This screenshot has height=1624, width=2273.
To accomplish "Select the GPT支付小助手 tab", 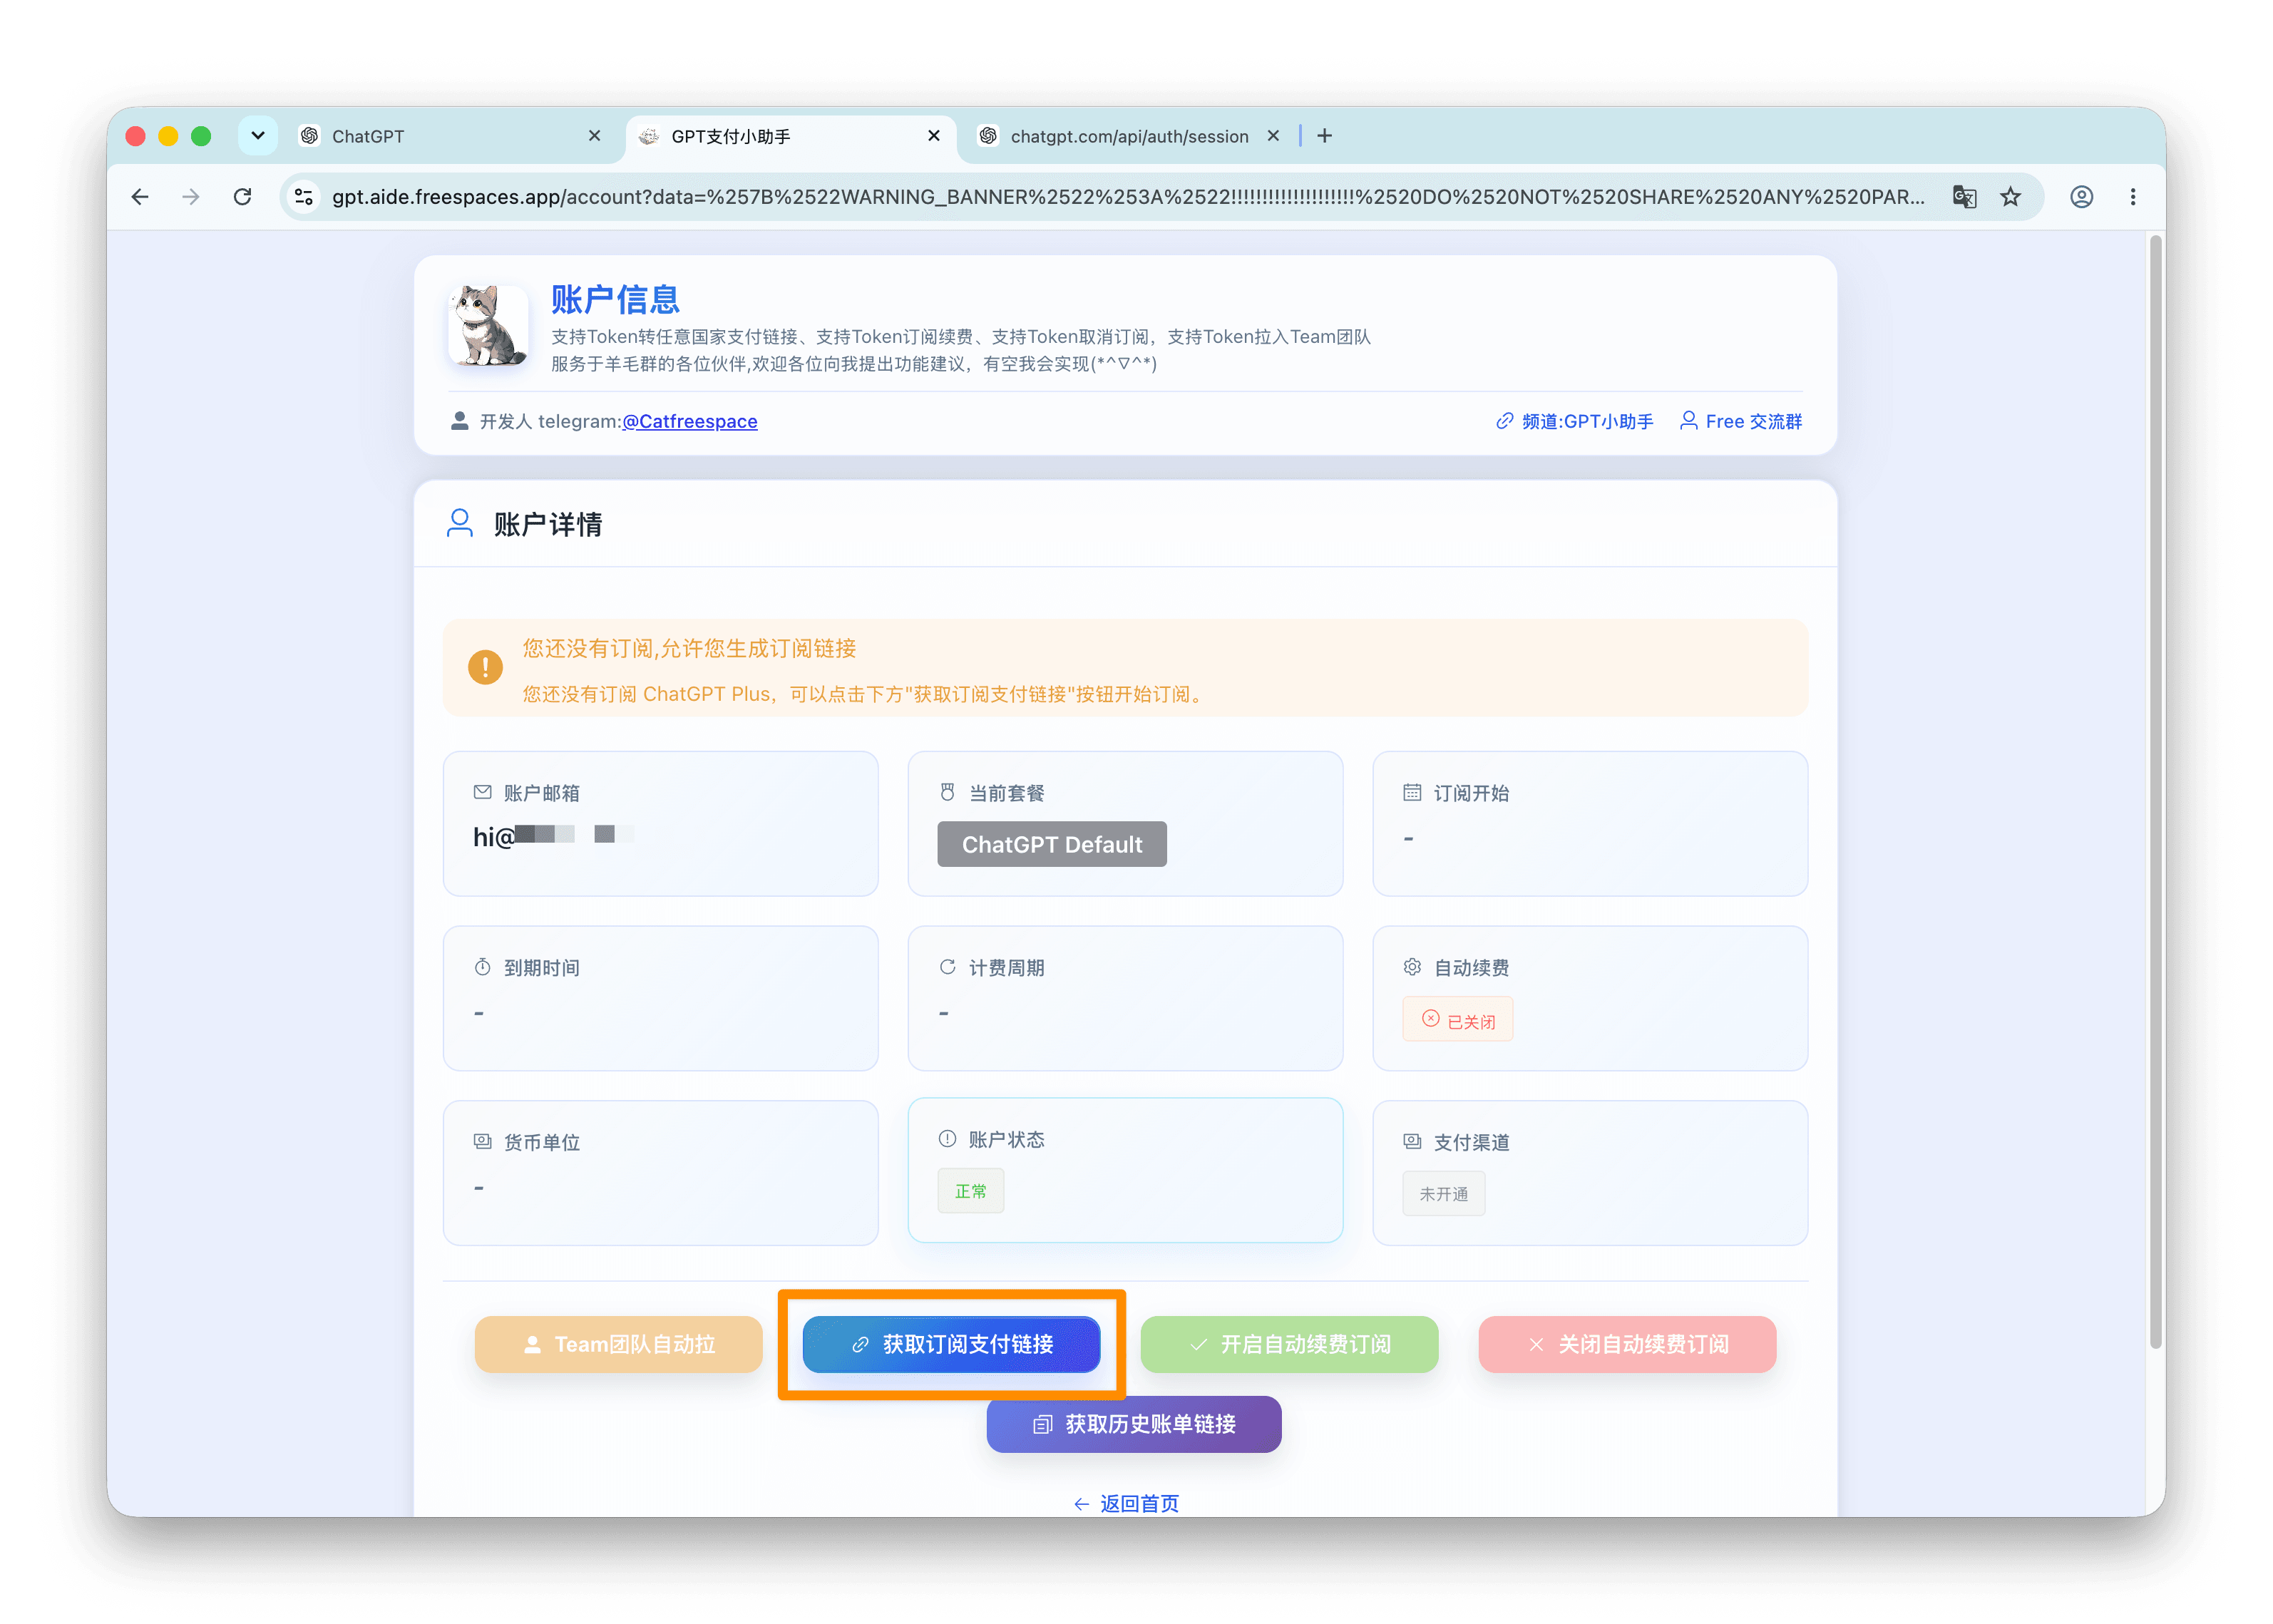I will (x=790, y=136).
